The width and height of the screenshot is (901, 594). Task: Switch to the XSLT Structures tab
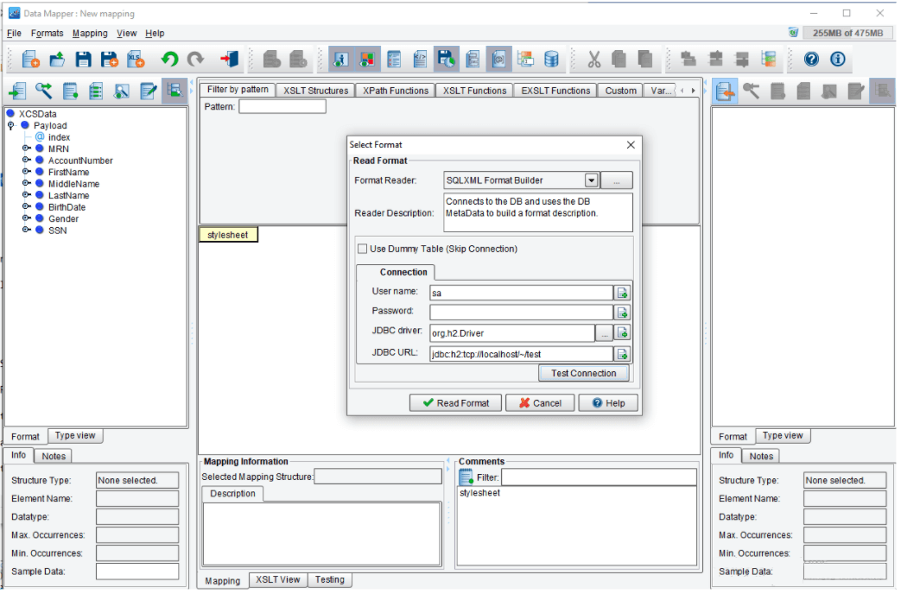click(x=316, y=91)
